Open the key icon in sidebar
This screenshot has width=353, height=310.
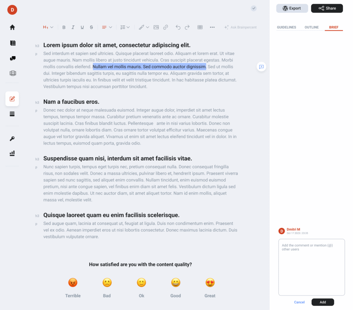pos(12,139)
